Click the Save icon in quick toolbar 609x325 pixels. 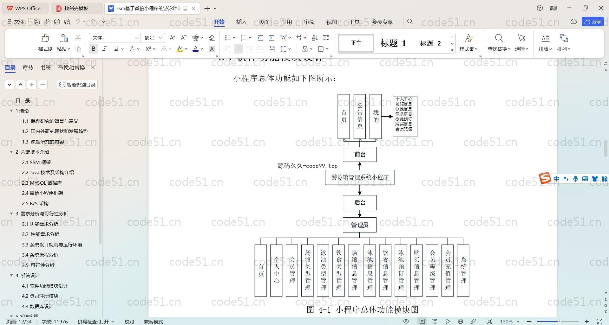pyautogui.click(x=37, y=22)
